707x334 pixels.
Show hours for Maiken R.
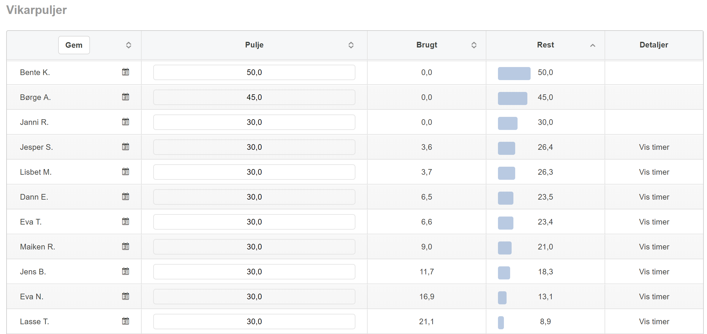(654, 247)
